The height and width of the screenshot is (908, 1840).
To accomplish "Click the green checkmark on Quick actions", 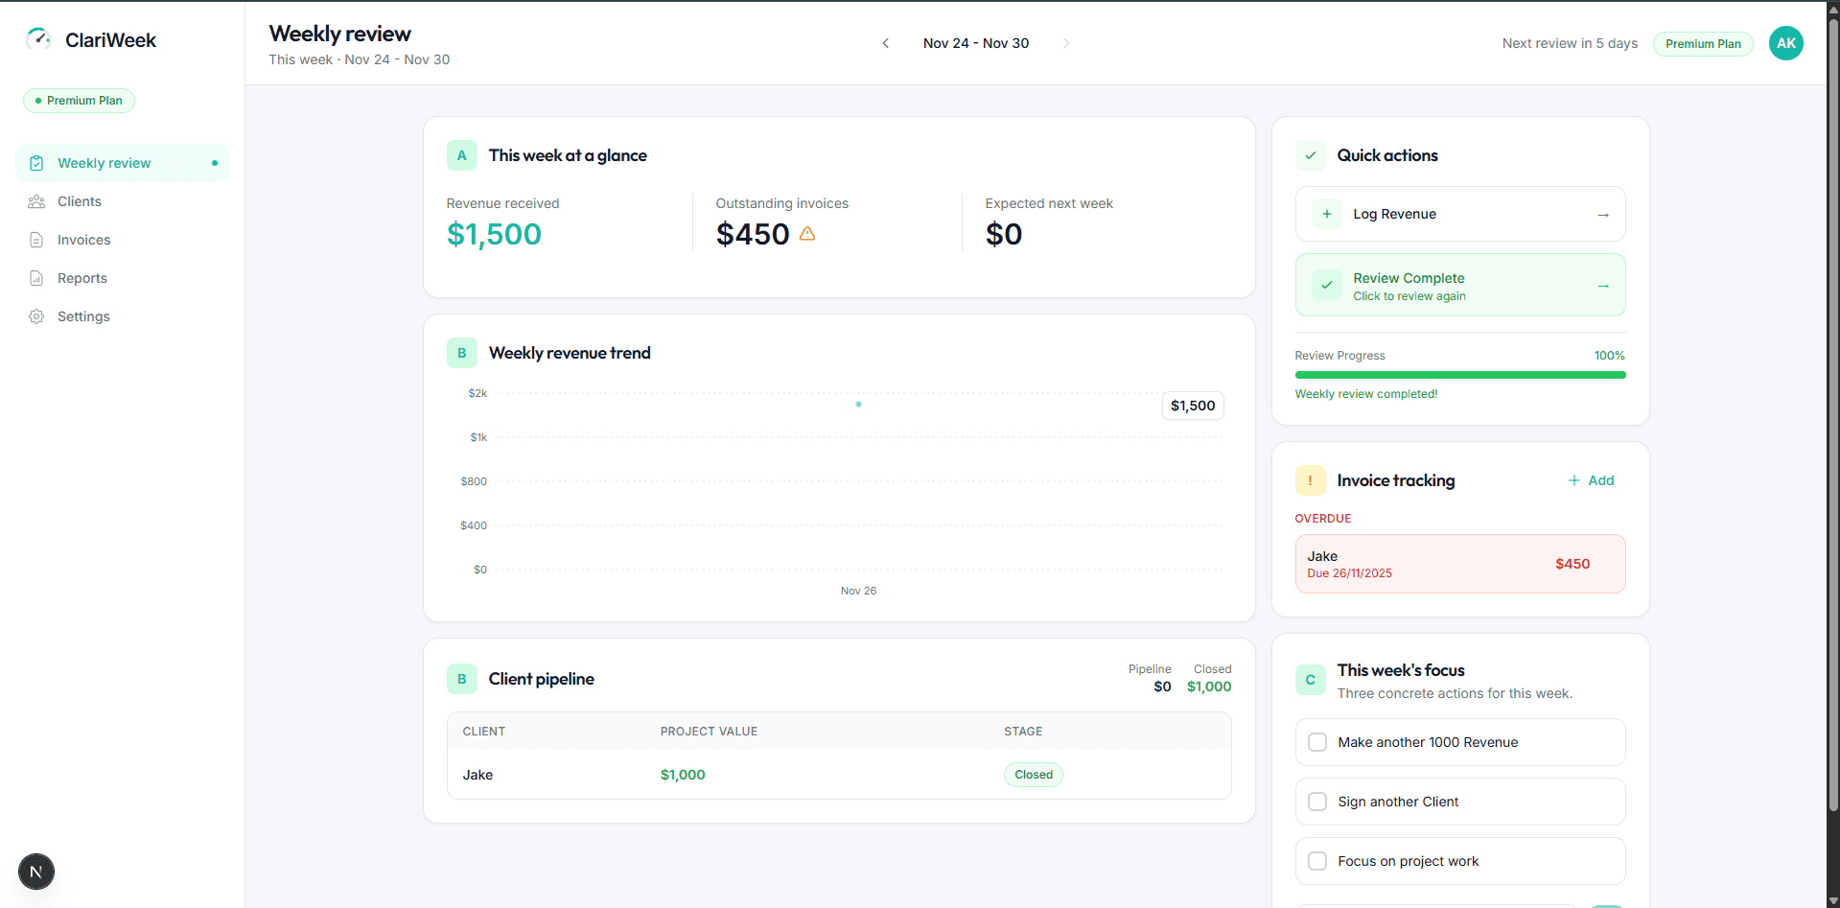I will pos(1310,154).
